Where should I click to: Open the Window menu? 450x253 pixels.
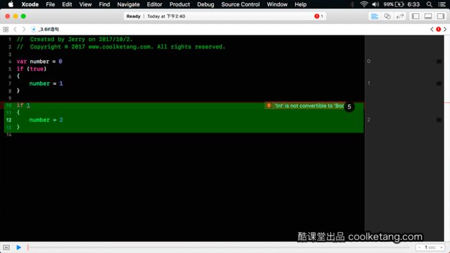(277, 4)
